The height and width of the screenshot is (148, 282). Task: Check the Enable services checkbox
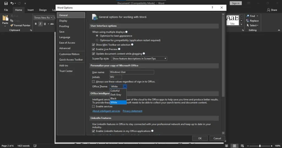point(93,106)
